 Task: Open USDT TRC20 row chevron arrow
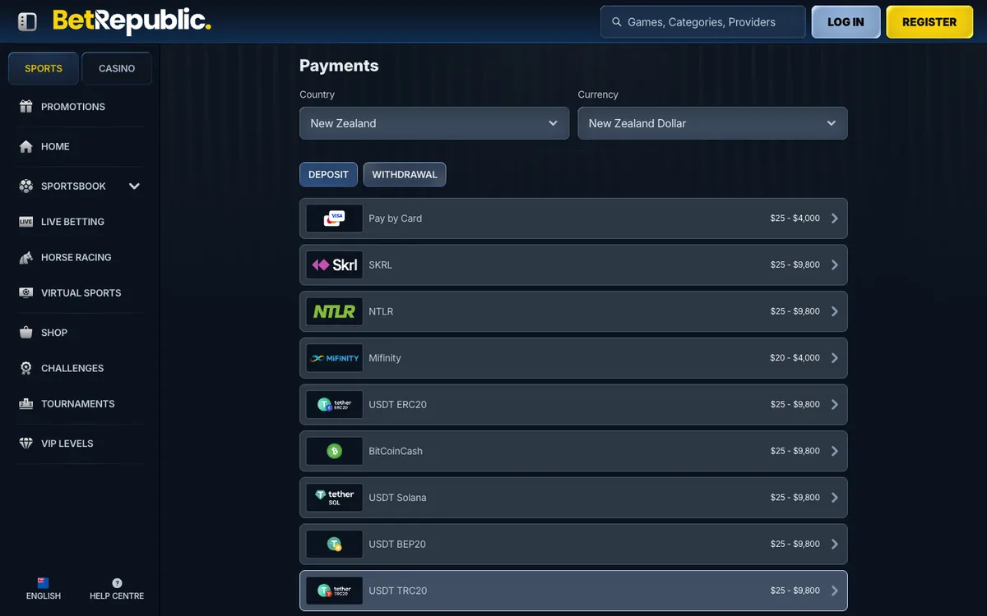835,591
